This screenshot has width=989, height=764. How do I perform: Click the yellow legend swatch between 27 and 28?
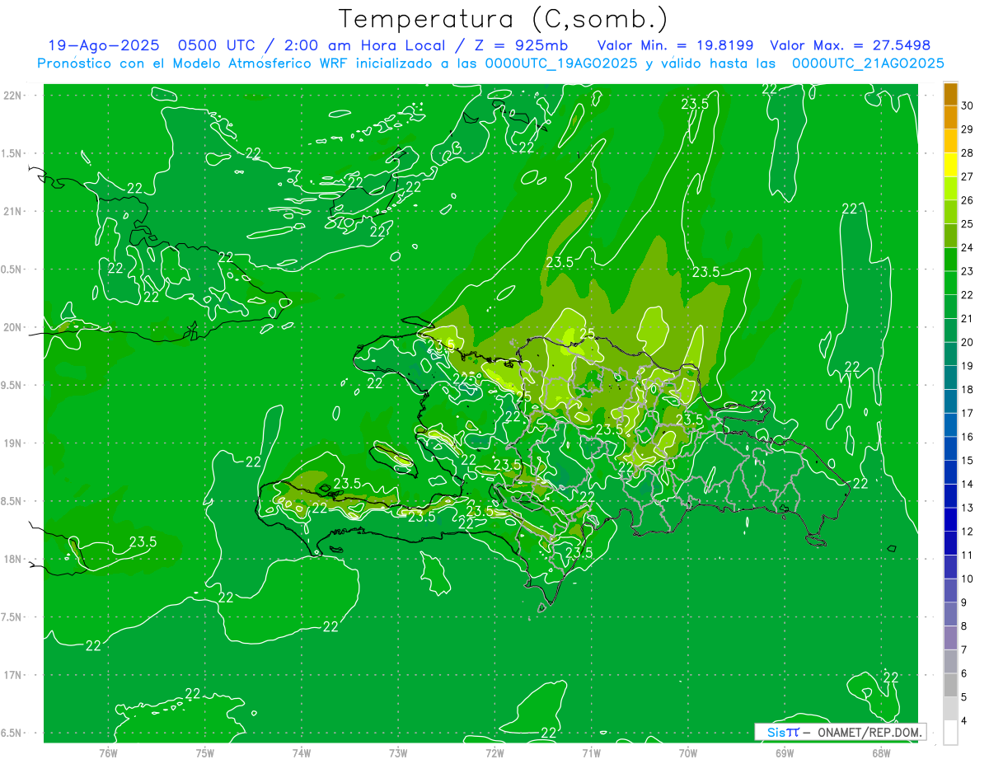950,165
